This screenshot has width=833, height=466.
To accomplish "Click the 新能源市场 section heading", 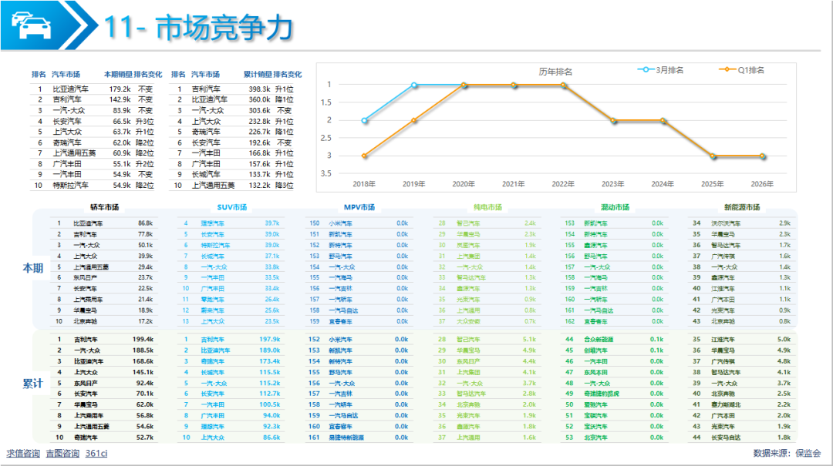I will click(x=742, y=207).
